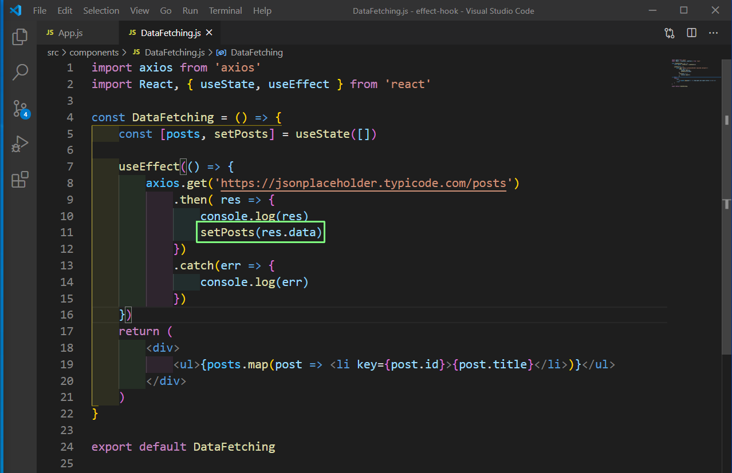The image size is (732, 473).
Task: Click the components breadcrumb segment
Action: tap(94, 52)
